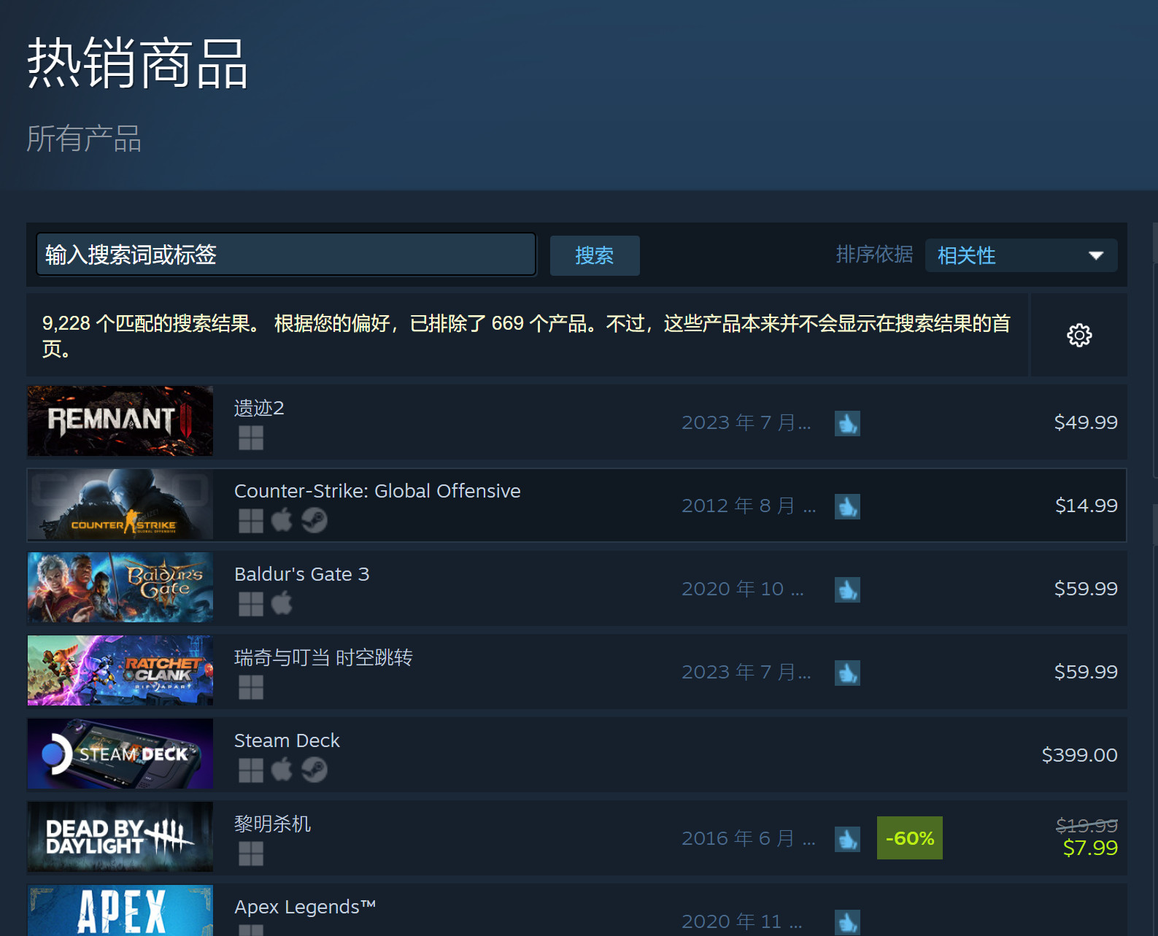Viewport: 1158px width, 936px height.
Task: Click the thumbs-up review icon for 遗迹2
Action: tap(847, 423)
